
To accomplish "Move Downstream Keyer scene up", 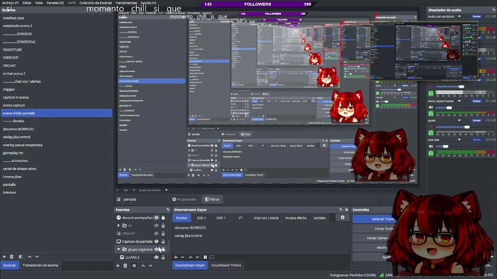I will point(190,257).
